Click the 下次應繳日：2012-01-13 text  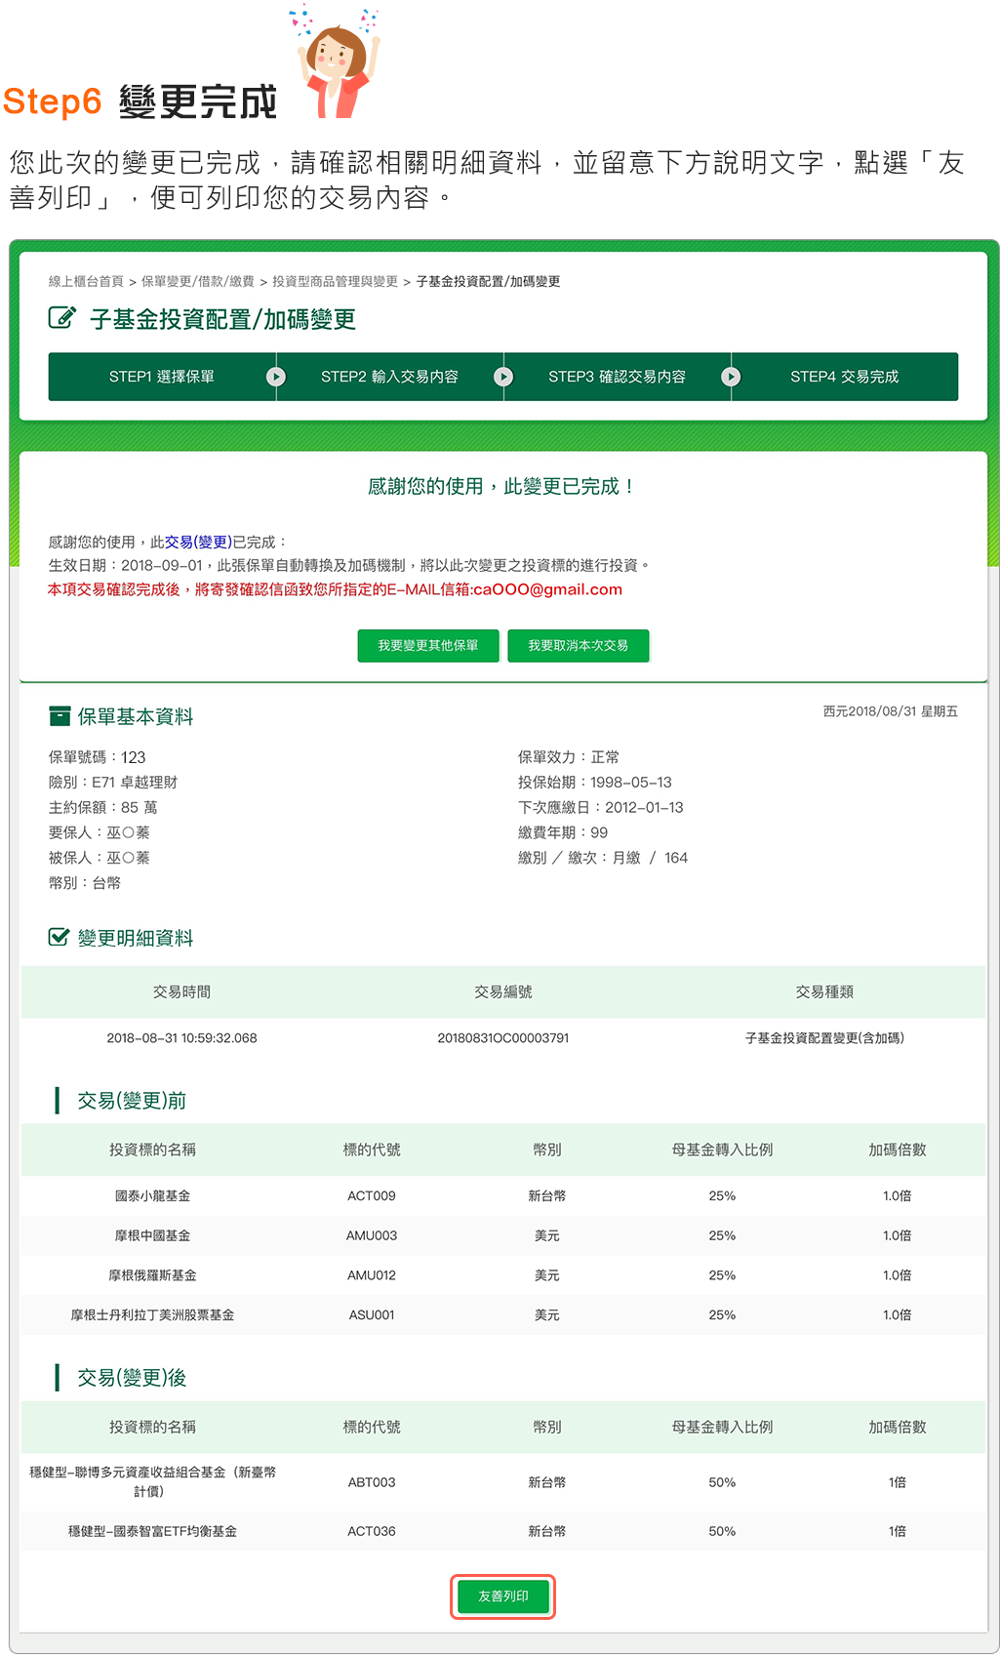[x=601, y=808]
